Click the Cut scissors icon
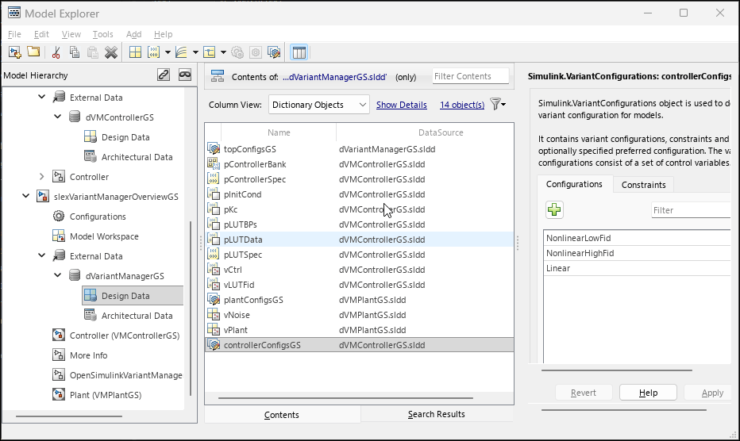Viewport: 740px width, 441px height. click(x=56, y=52)
